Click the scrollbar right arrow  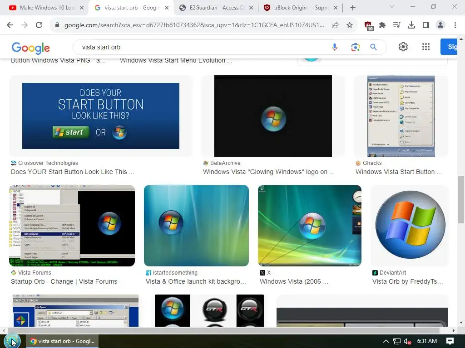(x=454, y=330)
